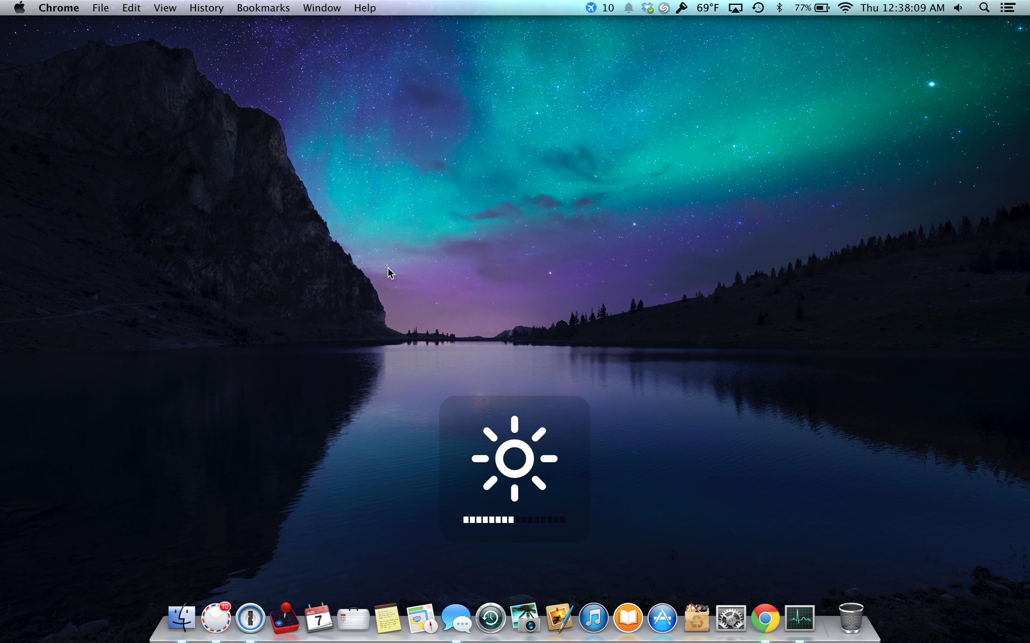Open the History menu
Viewport: 1030px width, 643px height.
click(x=206, y=8)
